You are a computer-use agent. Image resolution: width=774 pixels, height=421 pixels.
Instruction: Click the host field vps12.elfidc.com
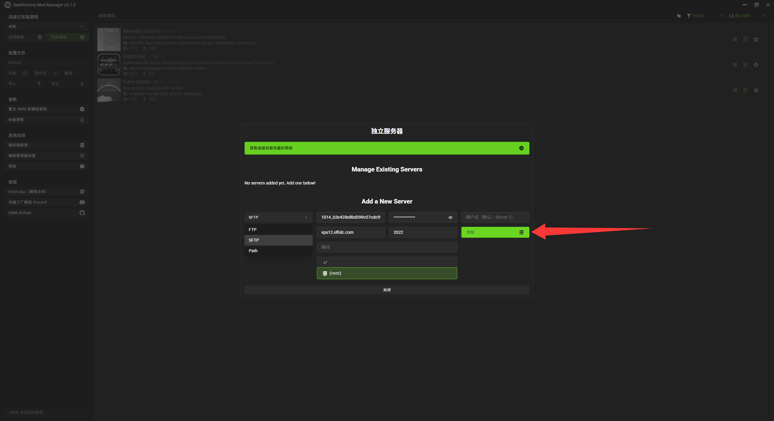tap(350, 232)
